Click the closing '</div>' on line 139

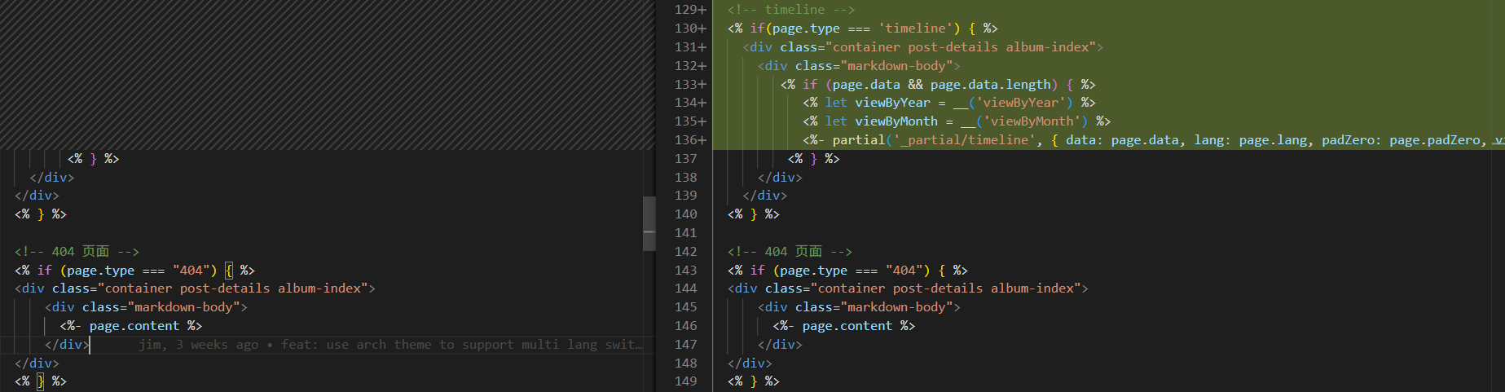coord(765,196)
